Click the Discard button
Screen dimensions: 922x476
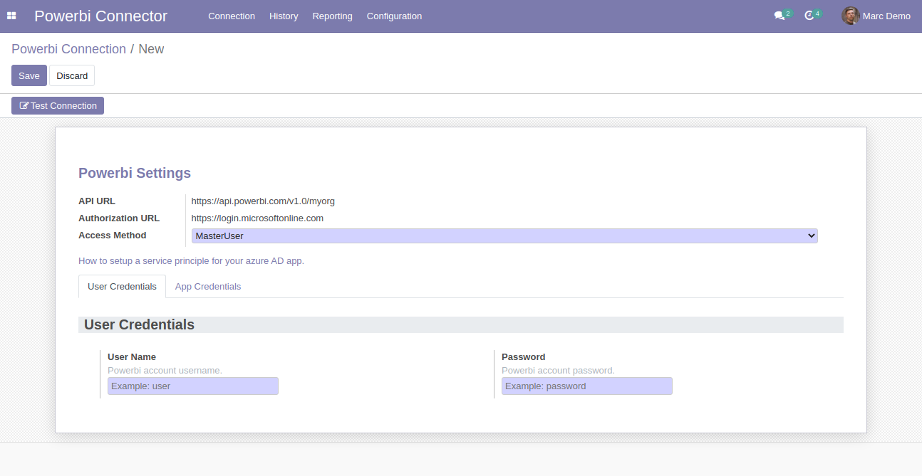click(71, 75)
